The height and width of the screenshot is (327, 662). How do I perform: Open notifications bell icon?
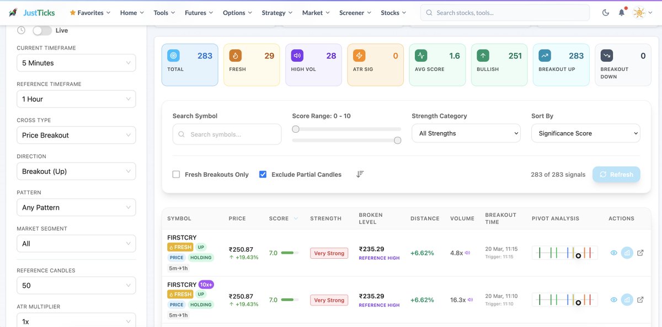point(622,12)
